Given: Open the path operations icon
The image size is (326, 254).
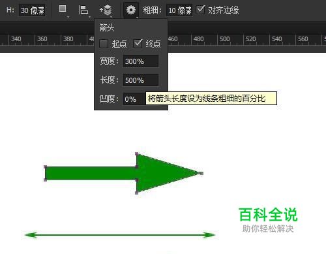Looking at the screenshot, I should pos(63,9).
